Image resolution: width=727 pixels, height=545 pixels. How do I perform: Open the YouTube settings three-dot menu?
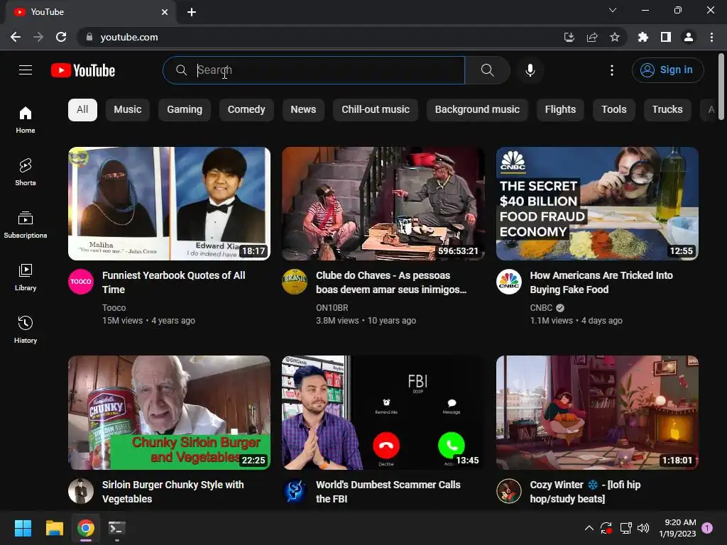pyautogui.click(x=611, y=70)
